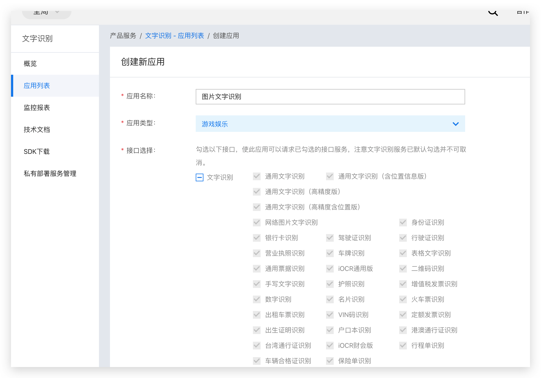Toggle the 文字识别 group checkbox
The width and height of the screenshot is (541, 378).
coord(200,177)
